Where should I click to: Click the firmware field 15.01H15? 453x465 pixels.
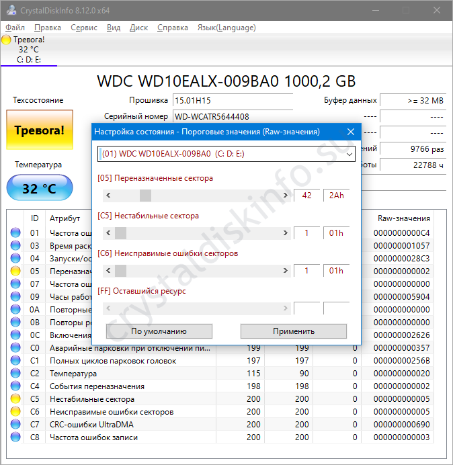(233, 100)
